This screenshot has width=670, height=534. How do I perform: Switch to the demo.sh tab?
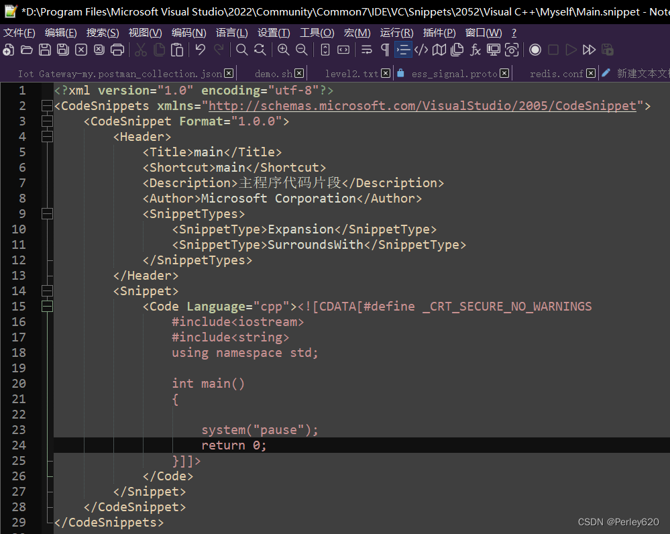pos(274,74)
